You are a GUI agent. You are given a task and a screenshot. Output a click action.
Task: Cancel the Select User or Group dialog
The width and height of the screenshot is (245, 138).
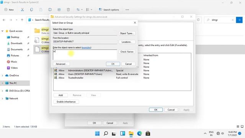coord(128,64)
